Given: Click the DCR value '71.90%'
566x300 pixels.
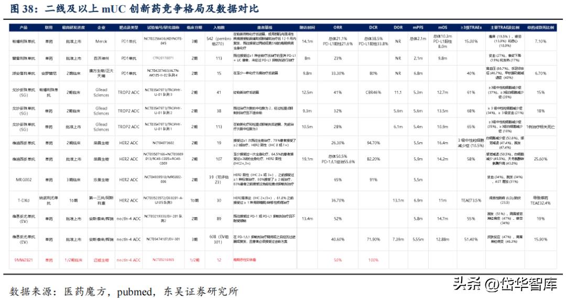Looking at the screenshot, I should (x=373, y=239).
